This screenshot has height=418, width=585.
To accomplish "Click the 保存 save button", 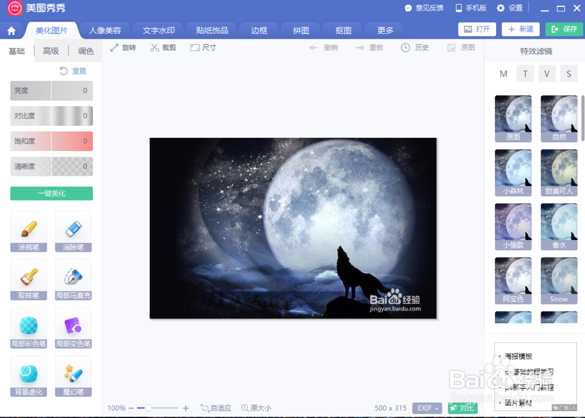I will click(563, 28).
